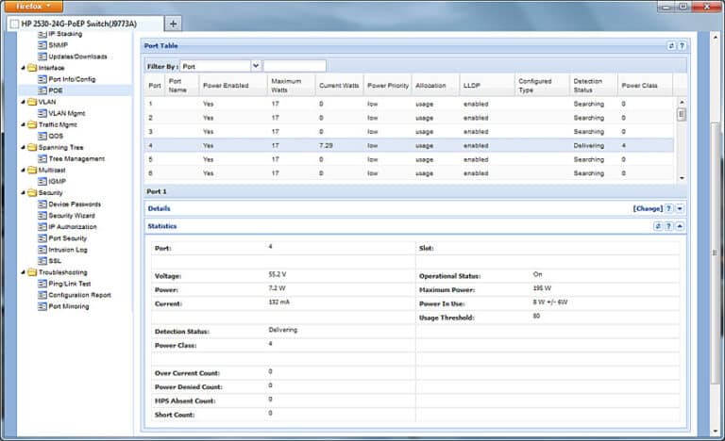Open Security Wizard page
725x441 pixels.
(x=72, y=215)
